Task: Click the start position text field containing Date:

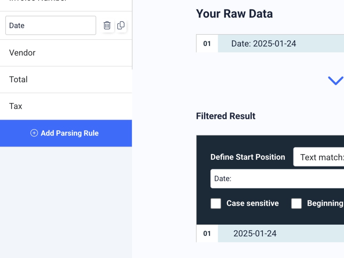Action: point(277,179)
